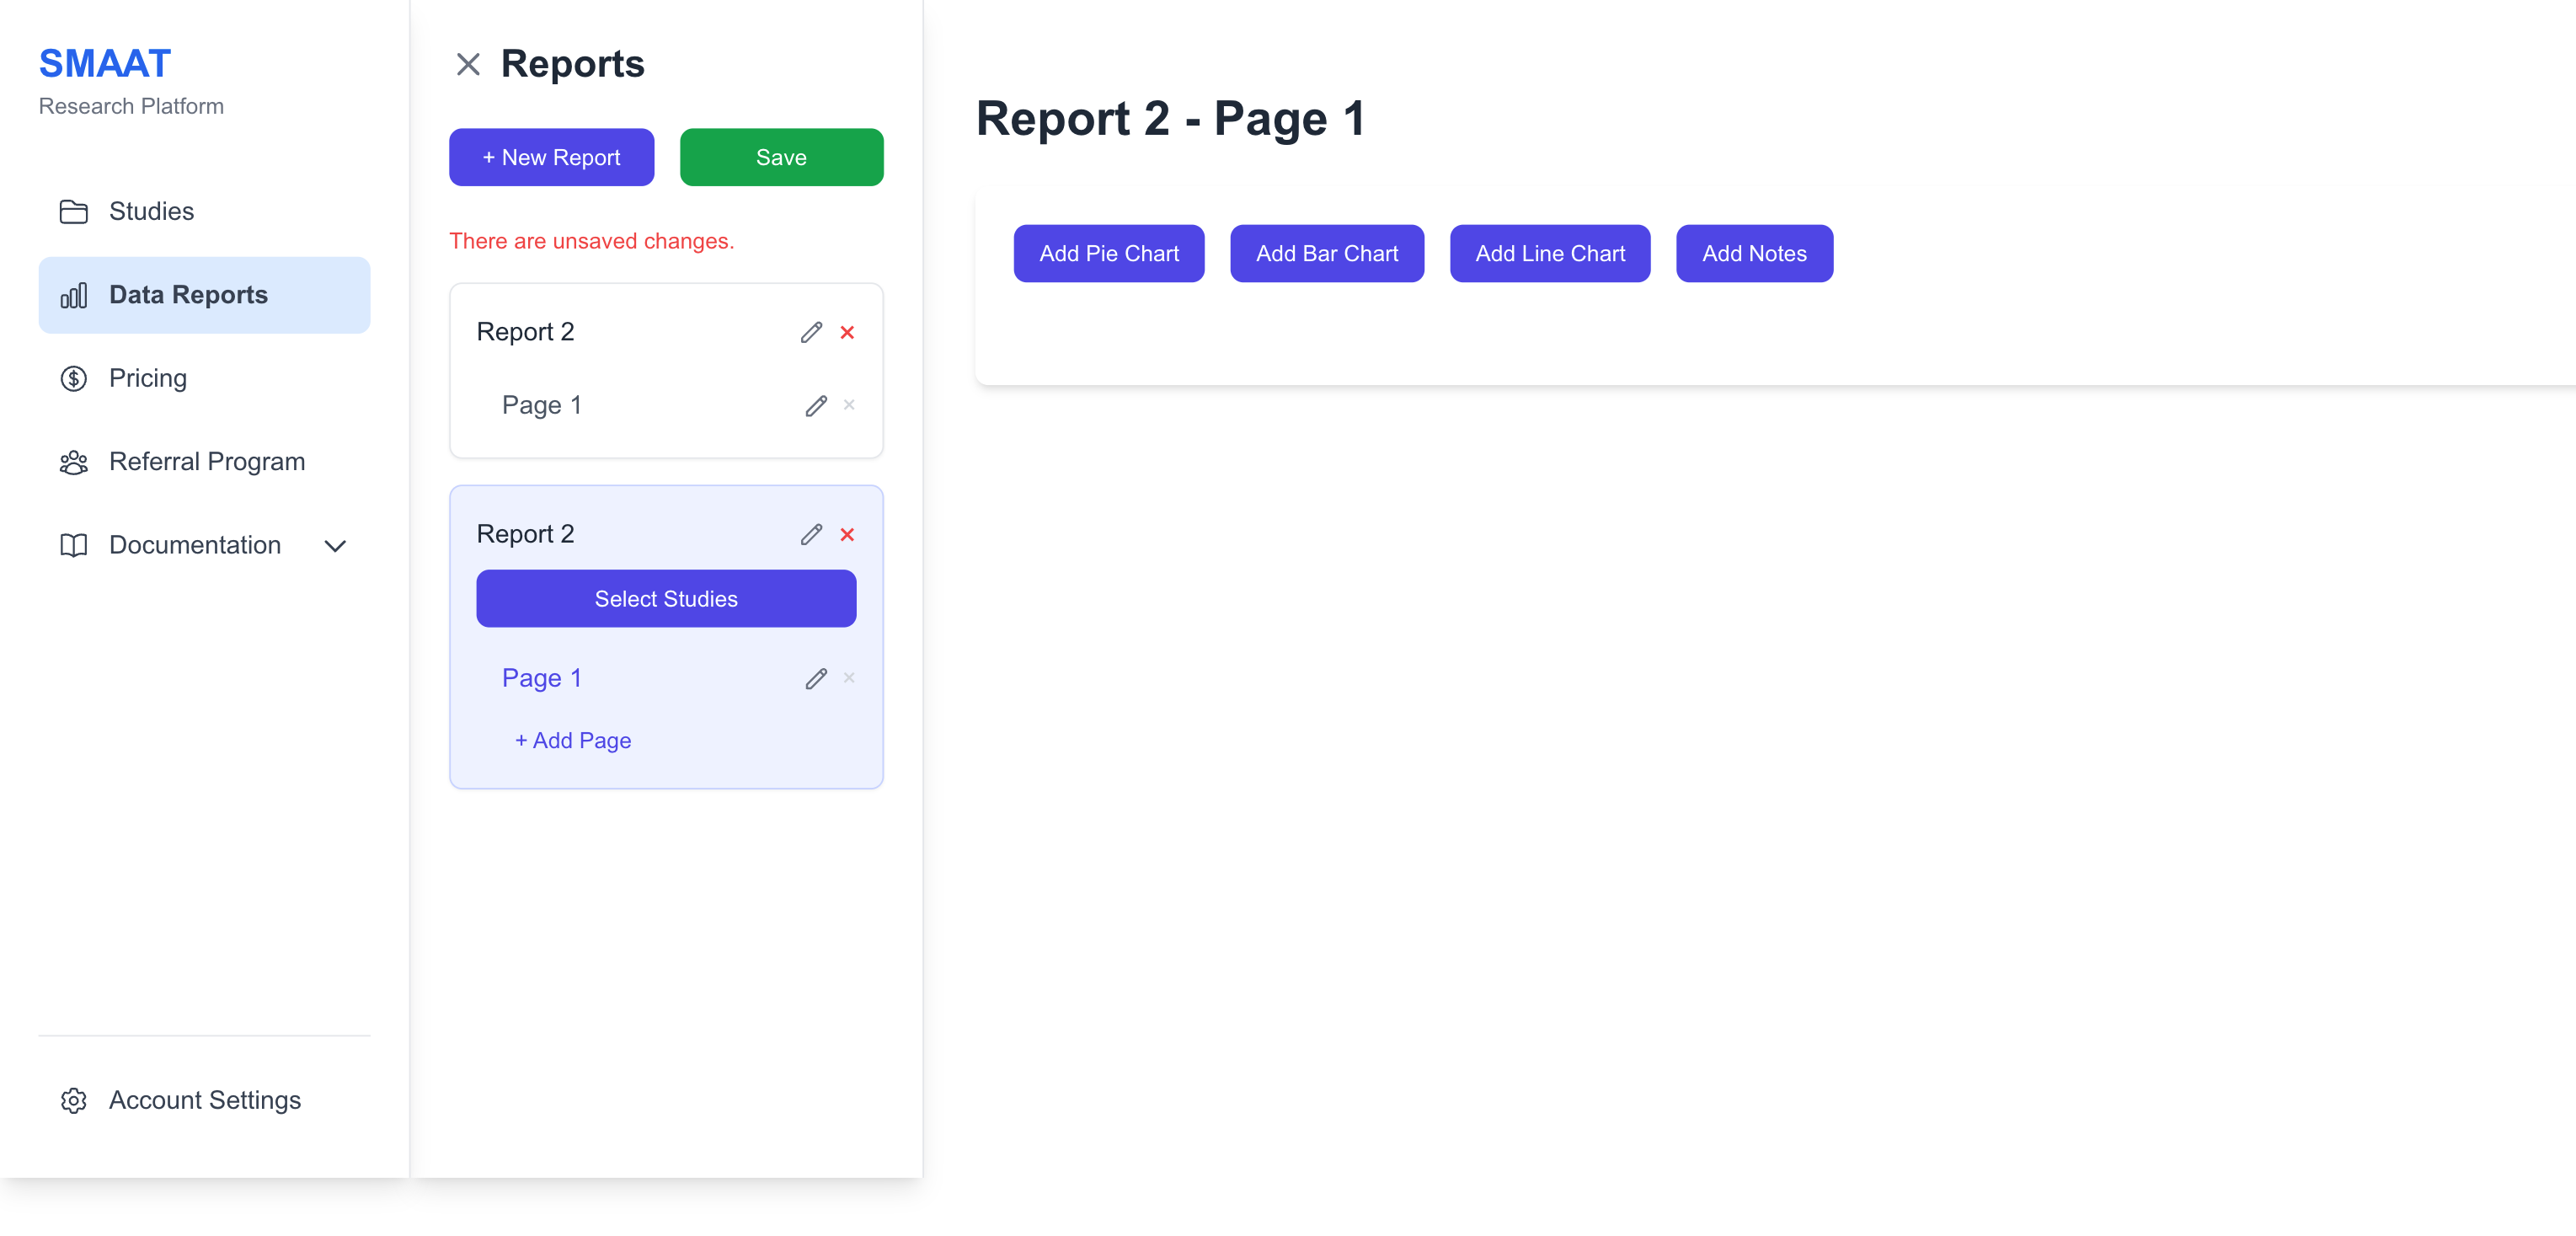Add a Pie Chart to the page
Viewport: 2576px width, 1236px height.
pos(1108,253)
